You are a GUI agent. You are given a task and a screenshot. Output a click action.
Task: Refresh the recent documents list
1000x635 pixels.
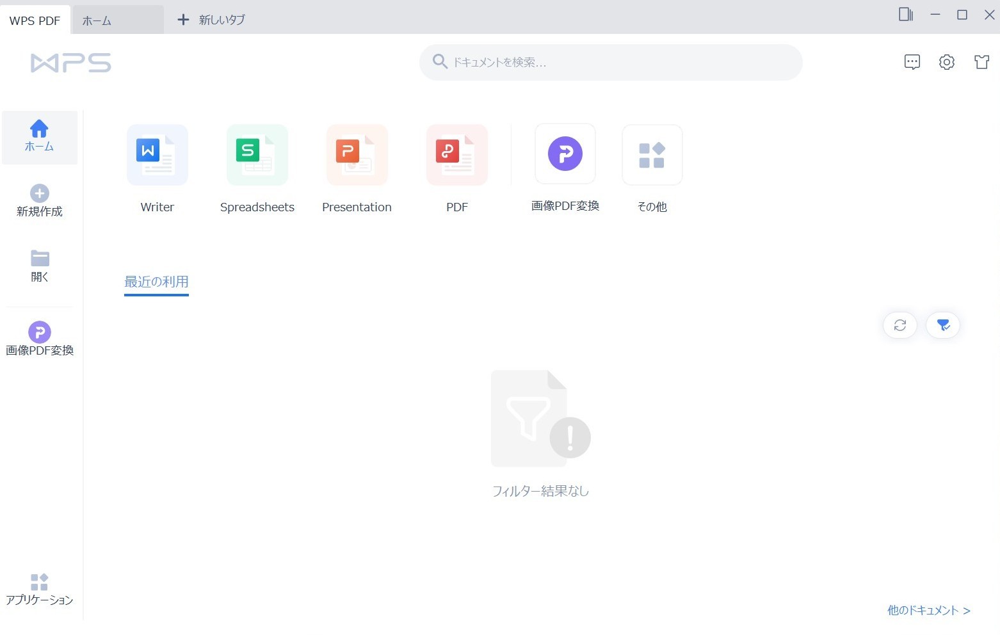[899, 325]
